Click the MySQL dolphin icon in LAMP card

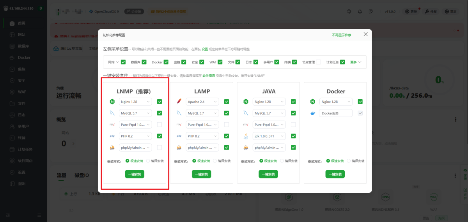point(179,113)
